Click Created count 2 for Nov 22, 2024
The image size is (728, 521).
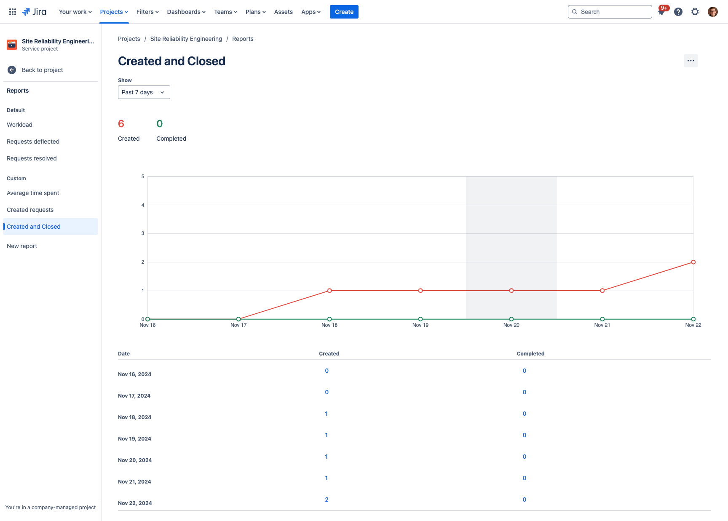point(327,500)
